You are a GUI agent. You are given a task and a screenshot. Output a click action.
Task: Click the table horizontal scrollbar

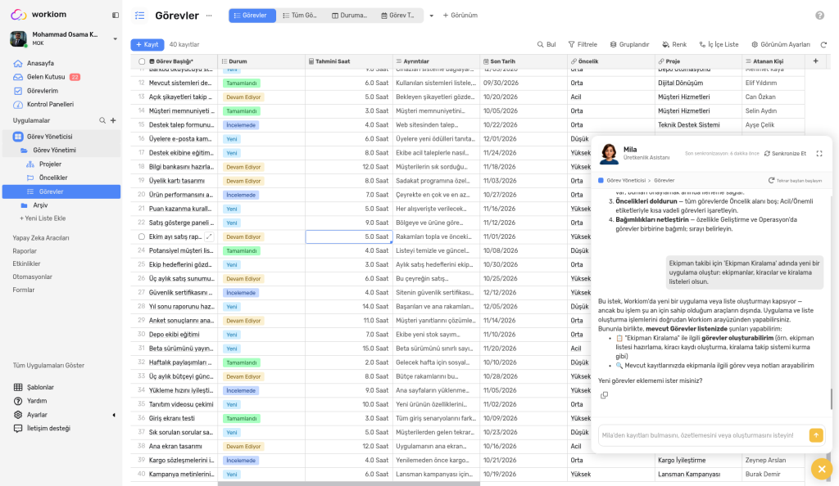click(x=349, y=484)
